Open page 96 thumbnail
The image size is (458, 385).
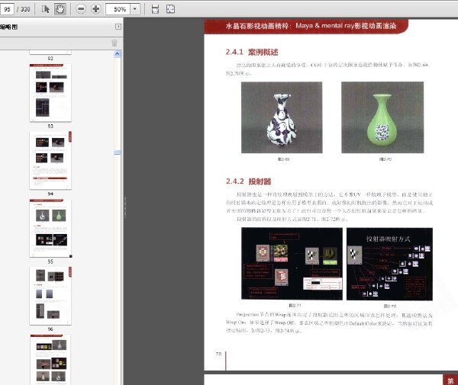point(50,296)
